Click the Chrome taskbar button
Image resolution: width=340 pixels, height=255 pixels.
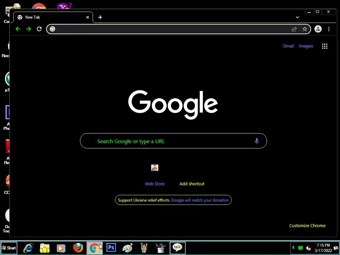95,248
